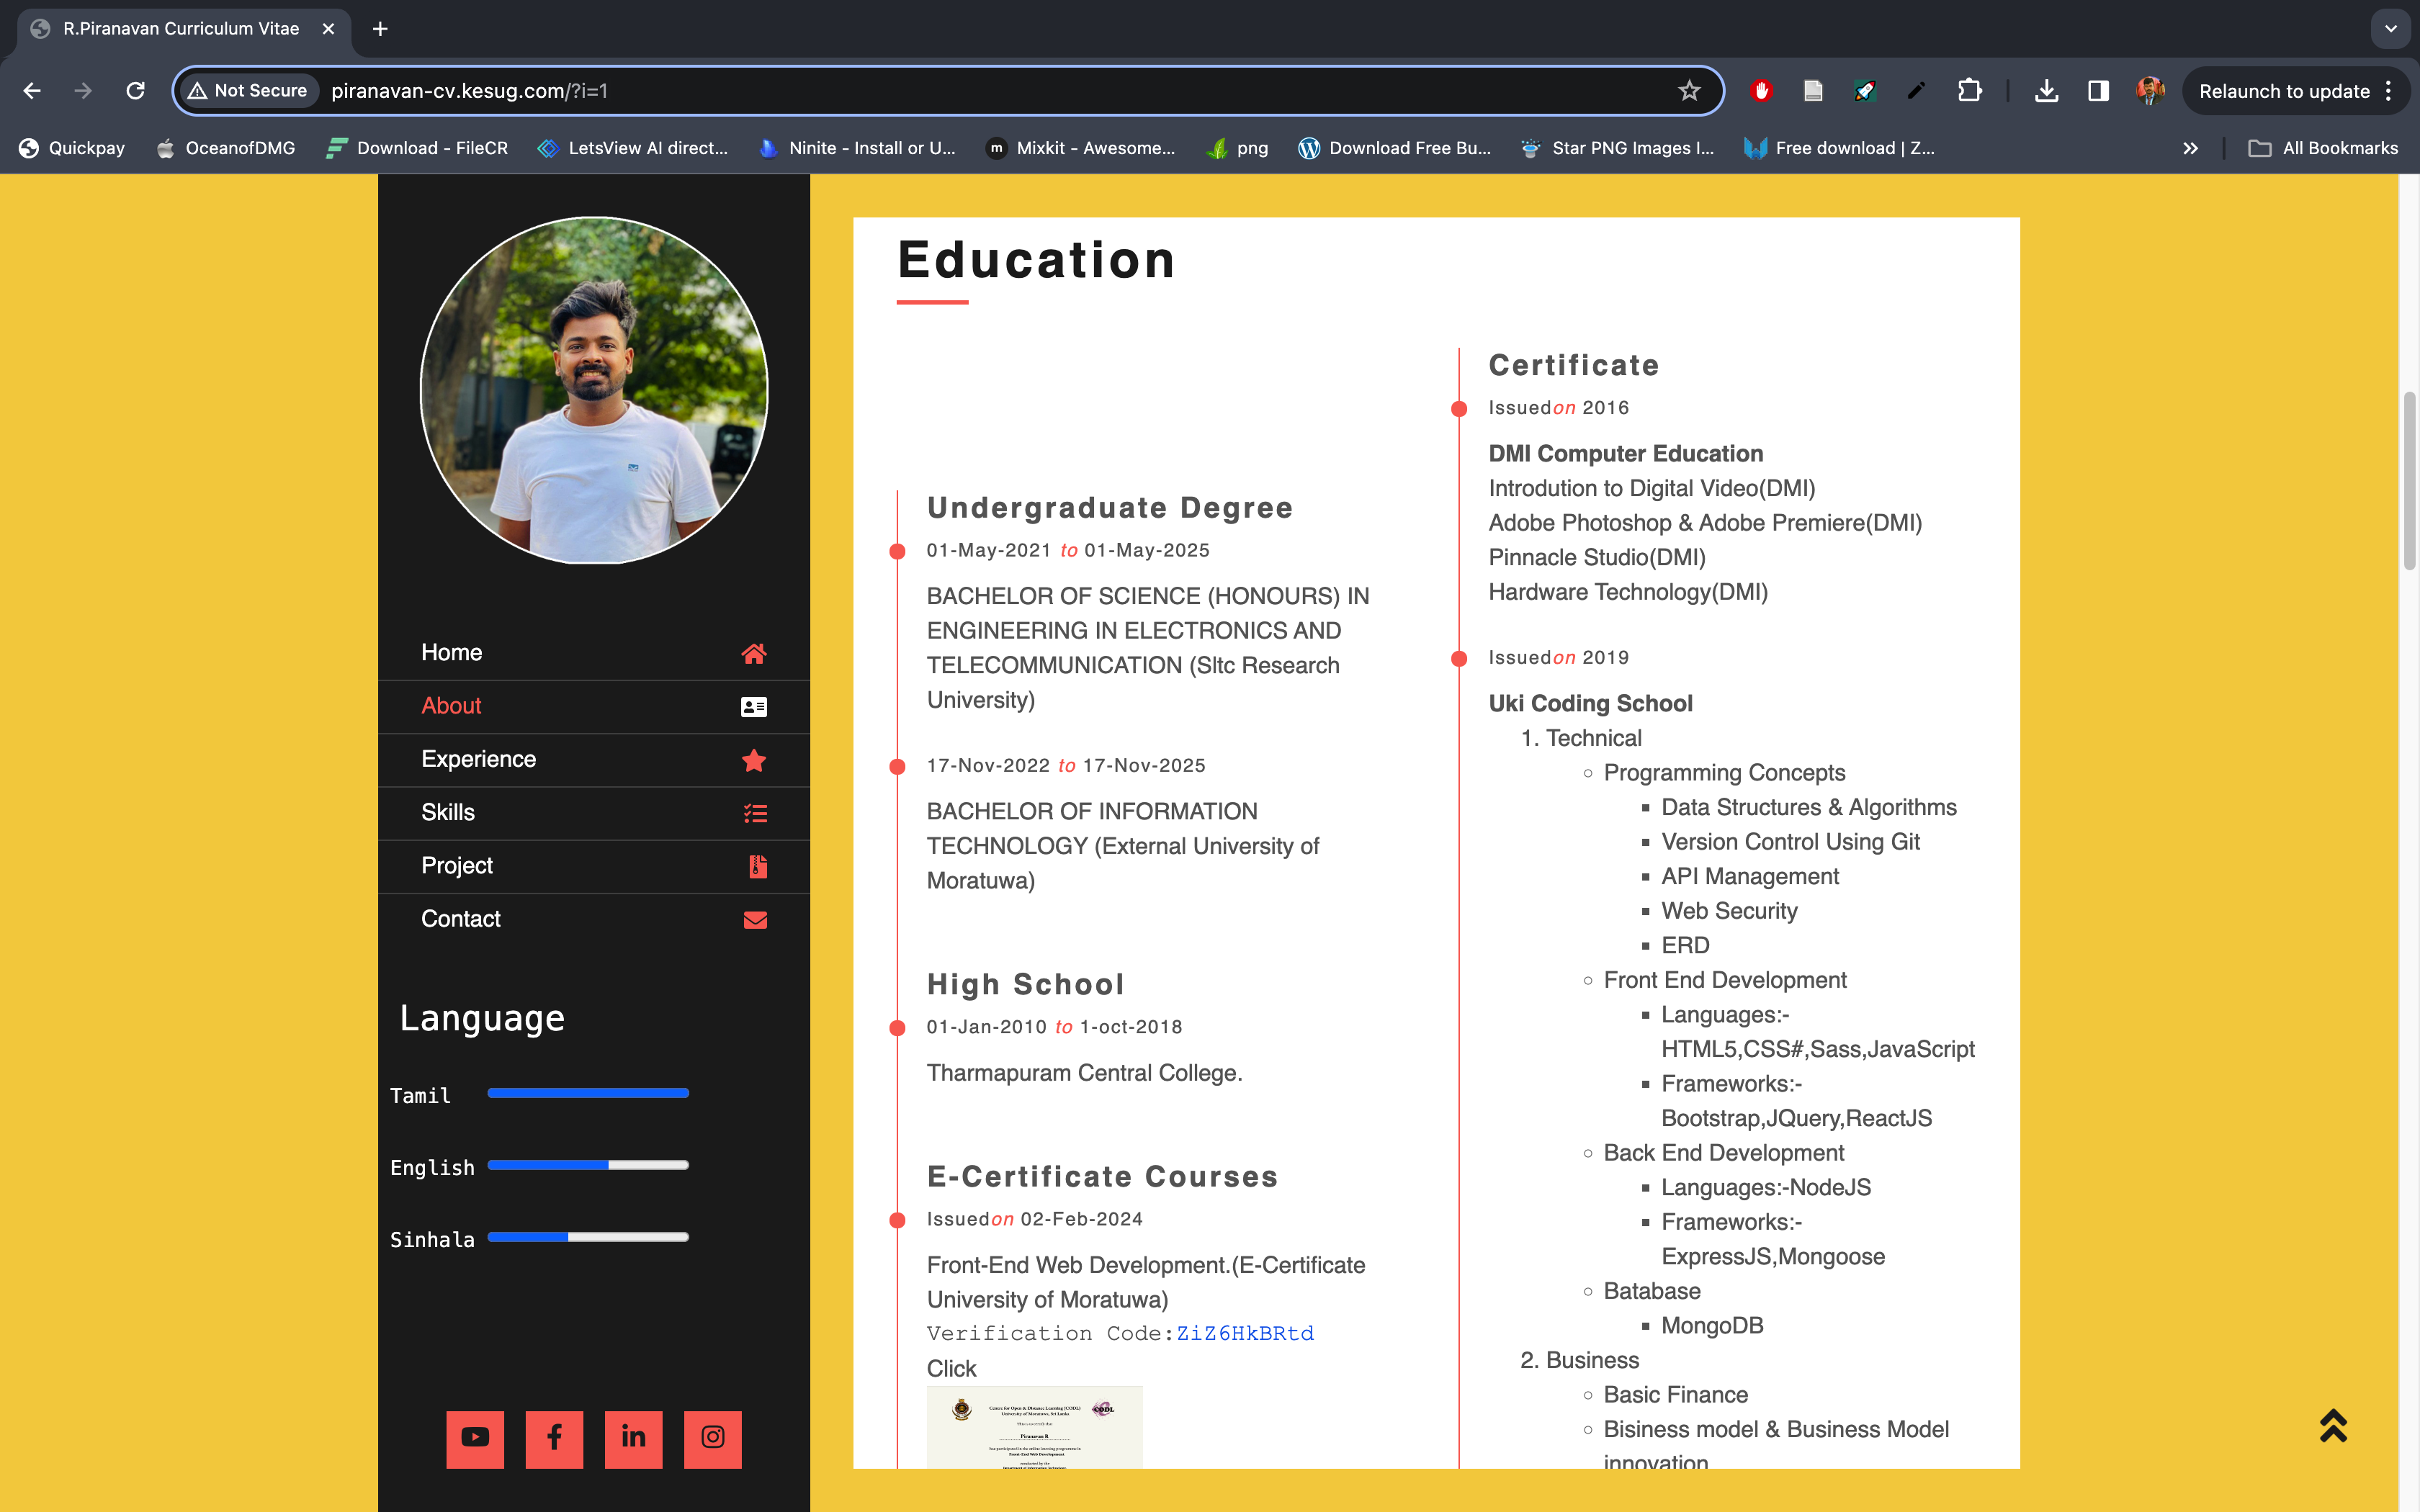Click the English language progress bar
This screenshot has height=1512, width=2420.
pos(588,1165)
